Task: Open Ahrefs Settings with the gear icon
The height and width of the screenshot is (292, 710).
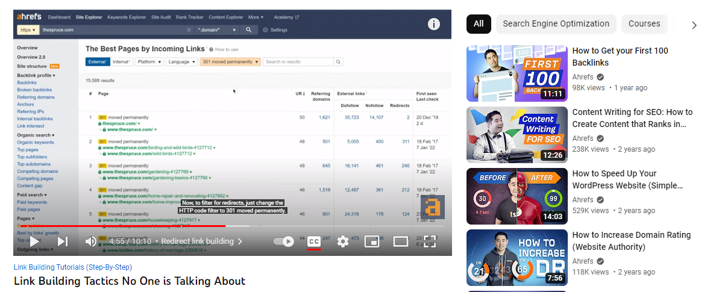Action: [265, 30]
